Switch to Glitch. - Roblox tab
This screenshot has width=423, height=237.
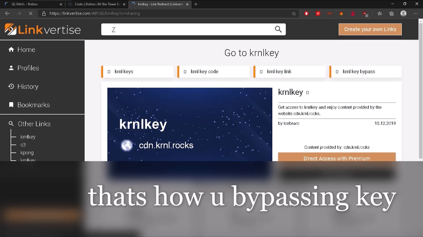point(33,4)
